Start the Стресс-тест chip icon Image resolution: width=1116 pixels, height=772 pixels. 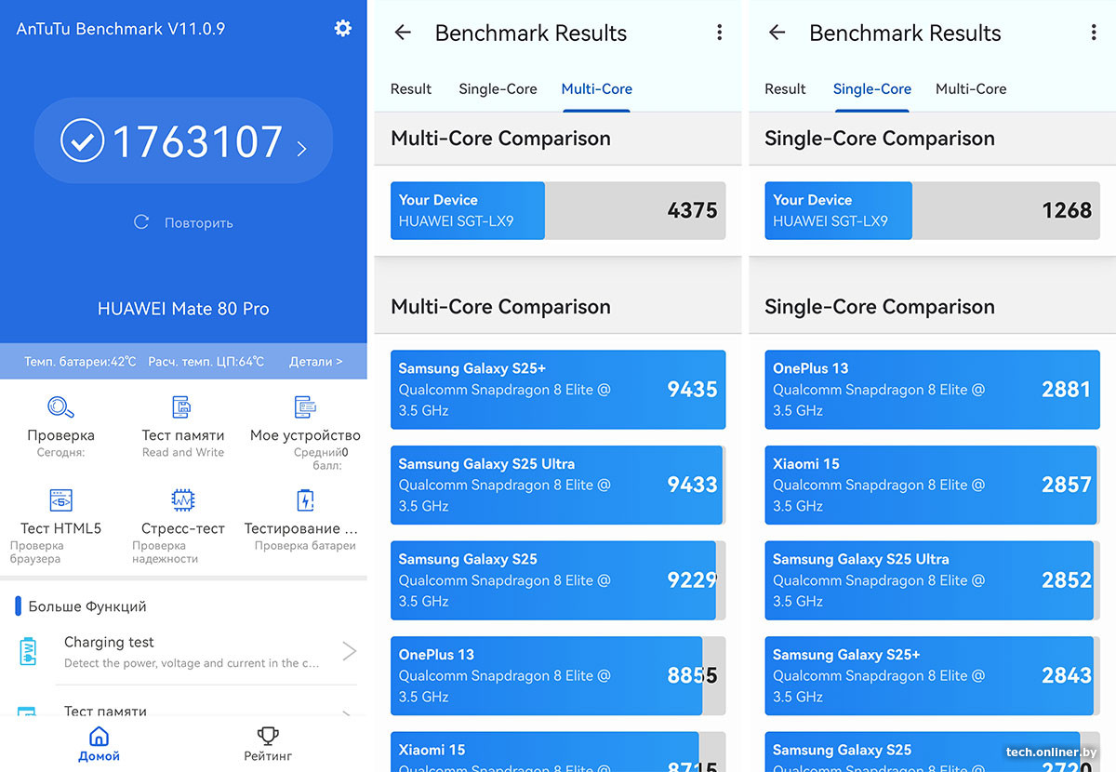click(x=183, y=500)
